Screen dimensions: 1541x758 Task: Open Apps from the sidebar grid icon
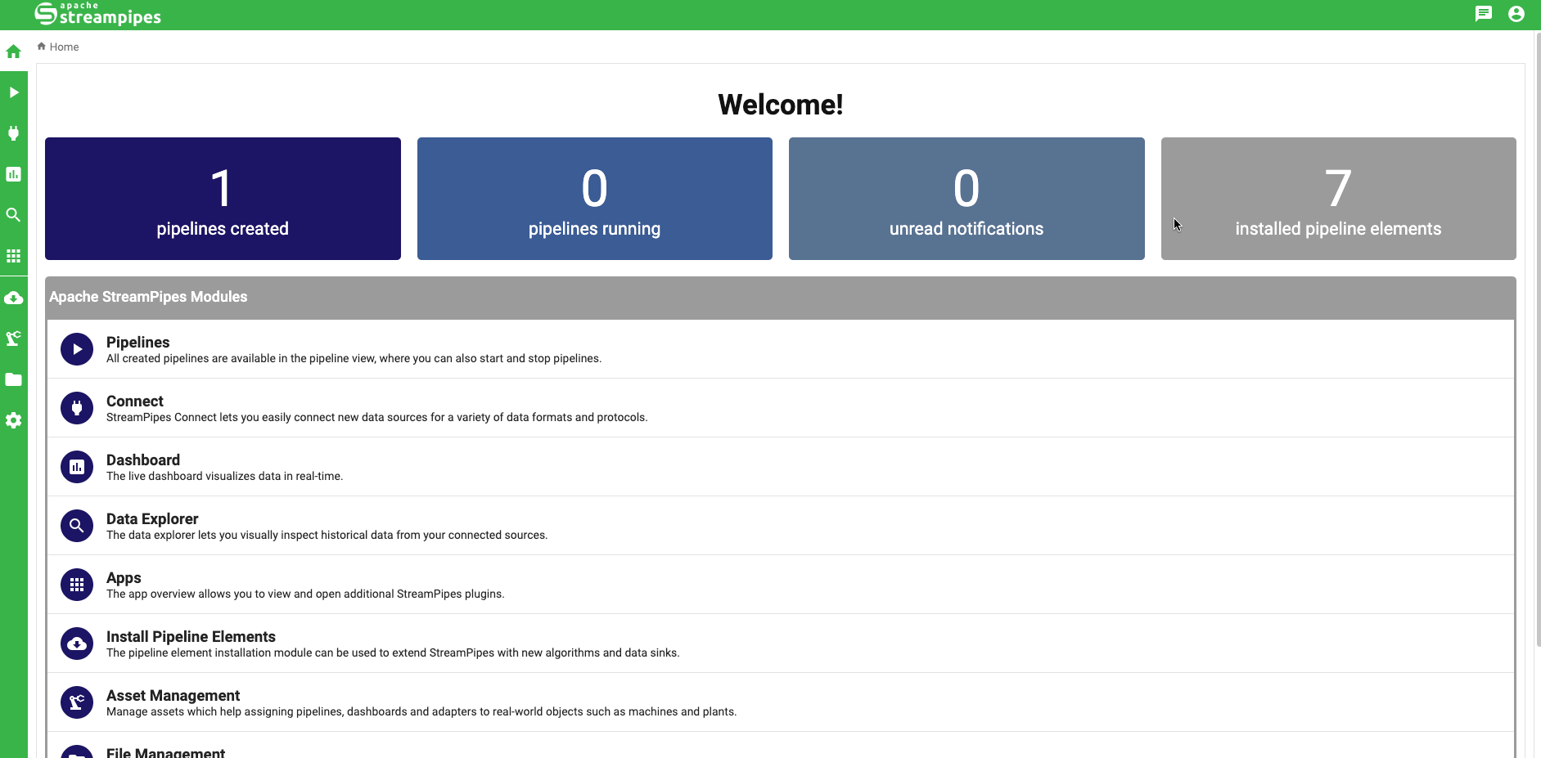click(13, 256)
